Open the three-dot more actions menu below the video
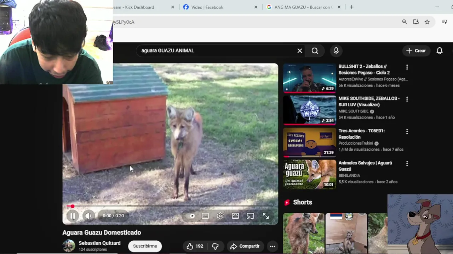Image resolution: width=453 pixels, height=254 pixels. [273, 246]
